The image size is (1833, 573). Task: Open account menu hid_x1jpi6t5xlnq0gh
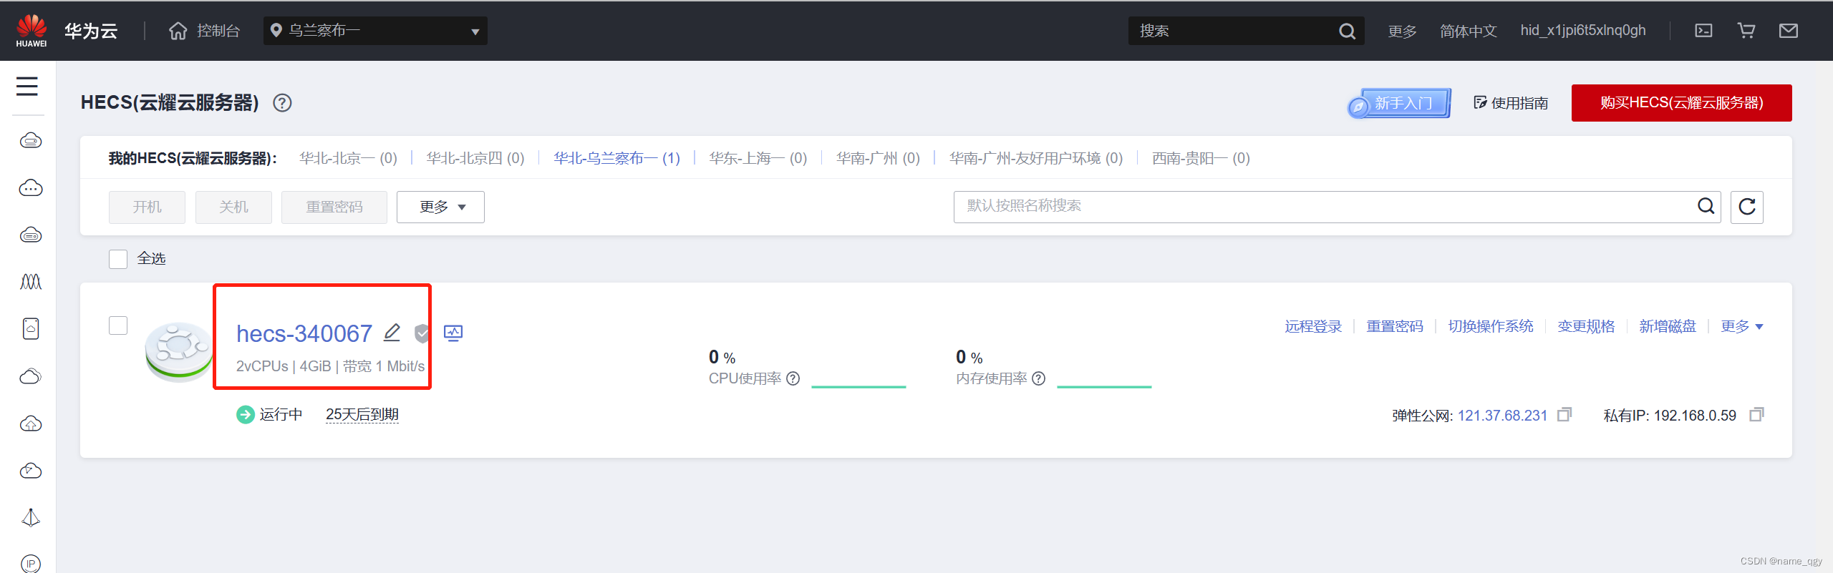1583,31
